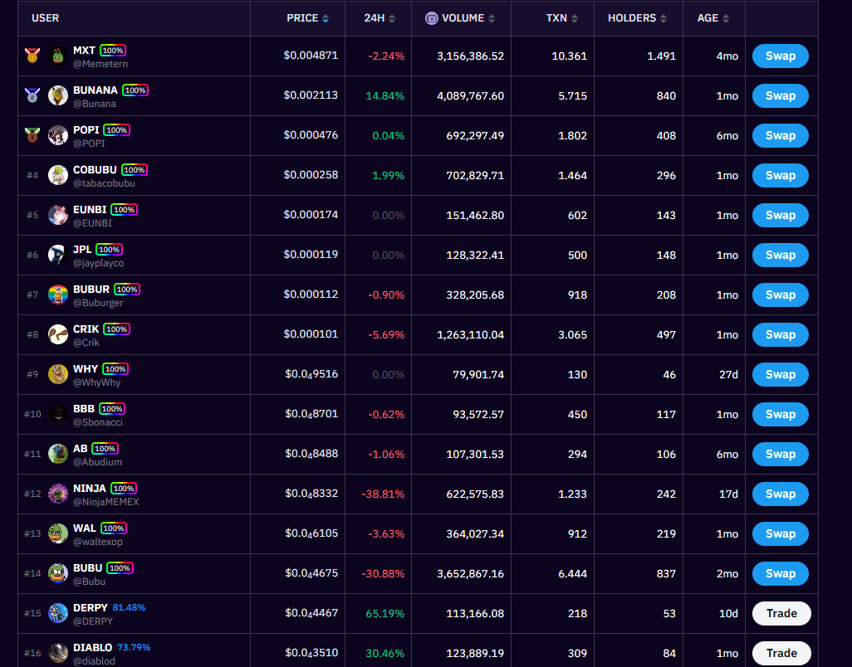
Task: Click the COBUBU token avatar icon
Action: (58, 175)
